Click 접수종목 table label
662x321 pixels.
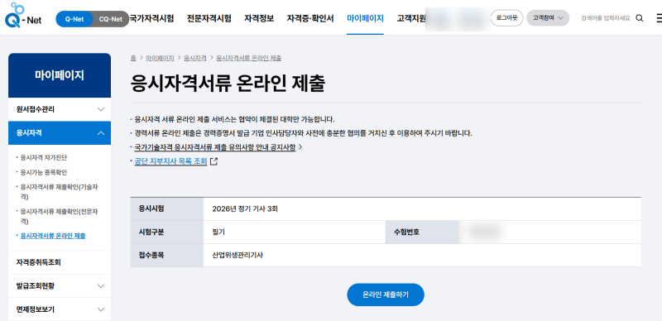pyautogui.click(x=151, y=255)
